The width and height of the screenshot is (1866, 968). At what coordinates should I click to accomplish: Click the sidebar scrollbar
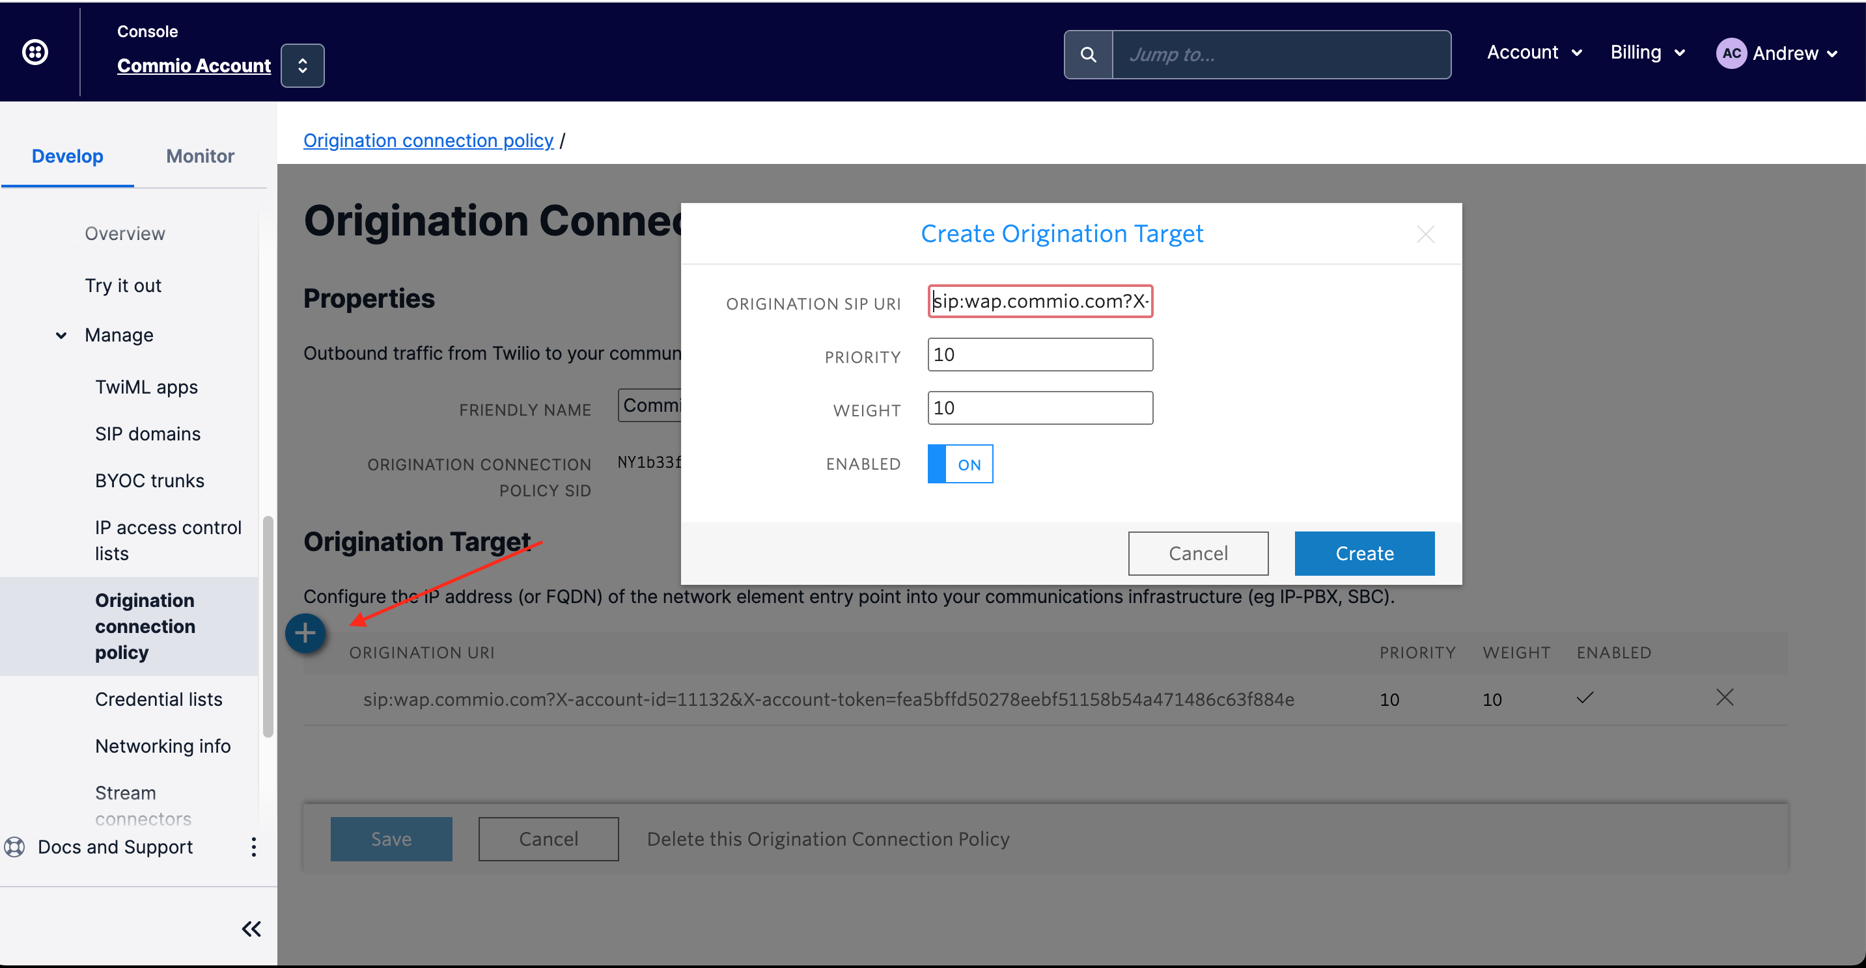pos(268,626)
